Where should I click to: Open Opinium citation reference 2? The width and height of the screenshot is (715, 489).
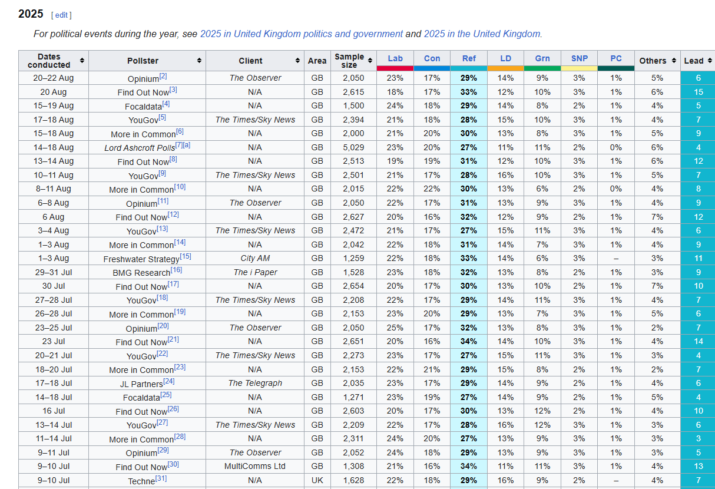pyautogui.click(x=163, y=76)
